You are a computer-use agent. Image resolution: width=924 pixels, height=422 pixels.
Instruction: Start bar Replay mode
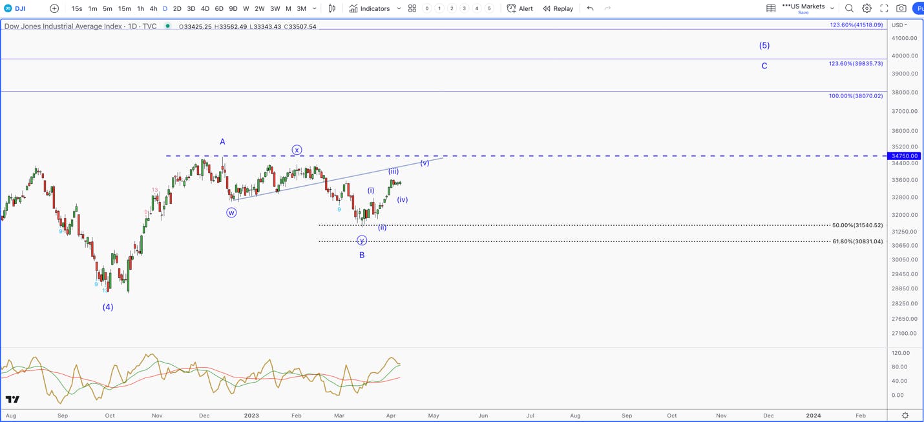coord(558,8)
